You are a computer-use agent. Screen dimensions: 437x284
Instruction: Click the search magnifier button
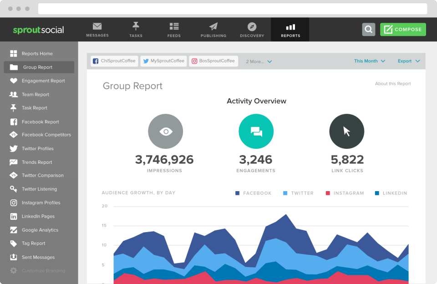pos(368,29)
